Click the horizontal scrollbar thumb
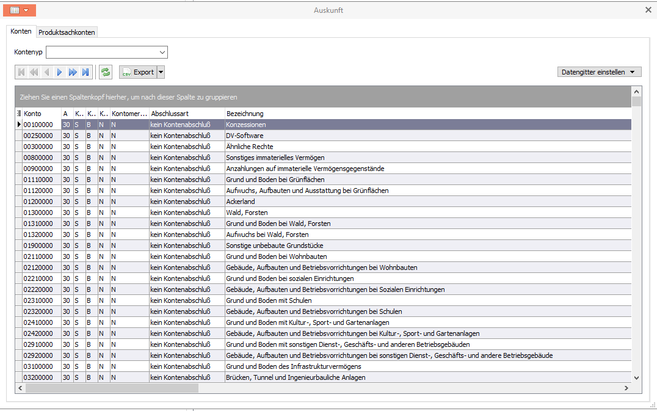The image size is (657, 411). [x=112, y=388]
